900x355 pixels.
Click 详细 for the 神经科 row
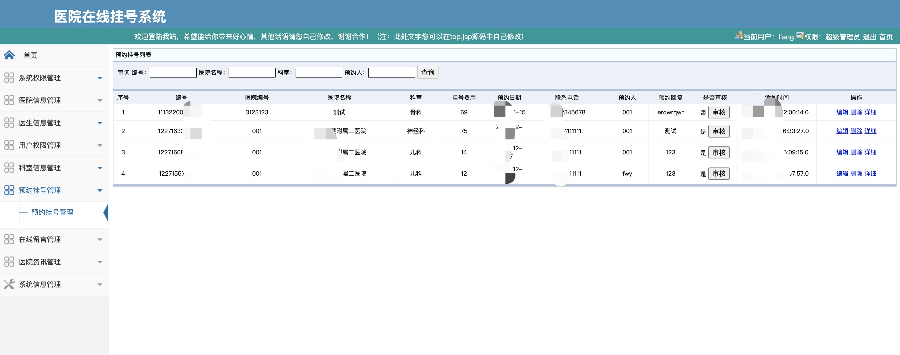point(870,131)
